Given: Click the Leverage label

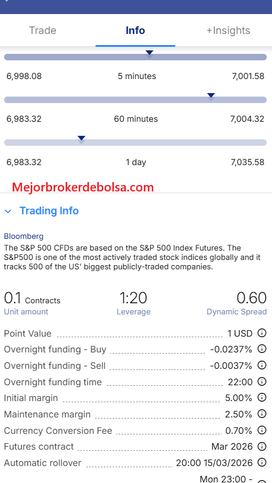Looking at the screenshot, I should [x=134, y=311].
